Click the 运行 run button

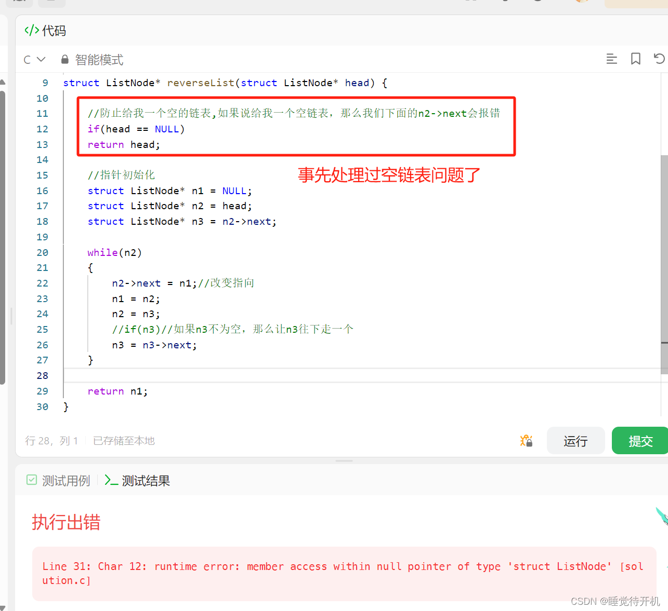click(575, 440)
